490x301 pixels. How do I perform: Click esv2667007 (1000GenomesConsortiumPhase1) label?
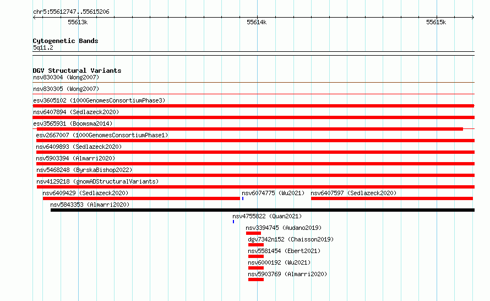click(x=102, y=135)
